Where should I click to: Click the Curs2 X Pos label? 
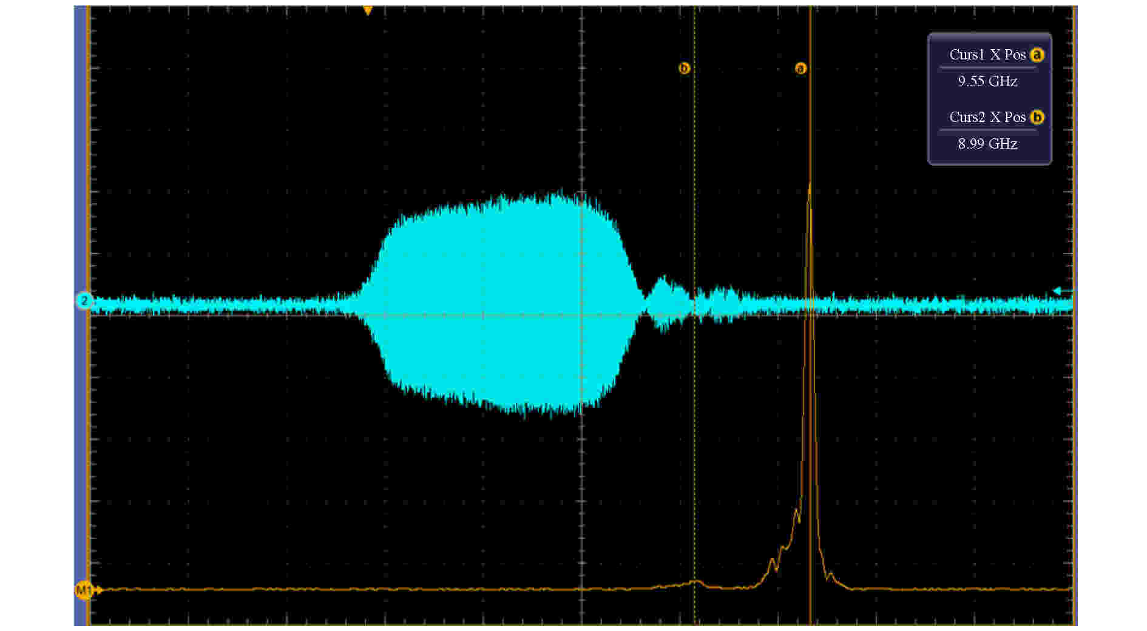click(x=987, y=117)
